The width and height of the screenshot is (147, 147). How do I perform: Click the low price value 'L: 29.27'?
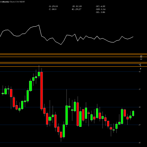coord(77,9)
